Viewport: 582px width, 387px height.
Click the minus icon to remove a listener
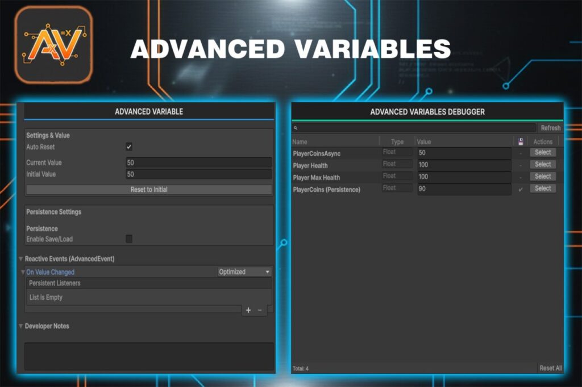(x=260, y=310)
